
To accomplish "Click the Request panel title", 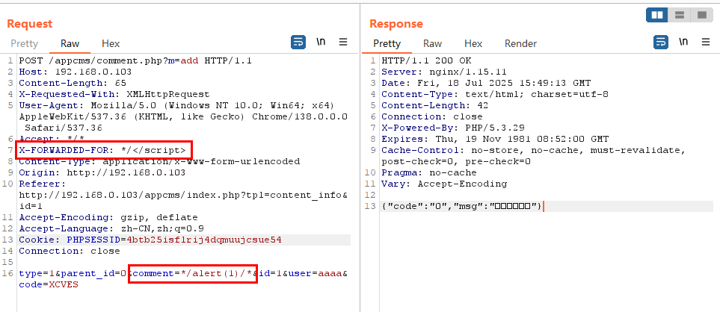I will coord(30,24).
